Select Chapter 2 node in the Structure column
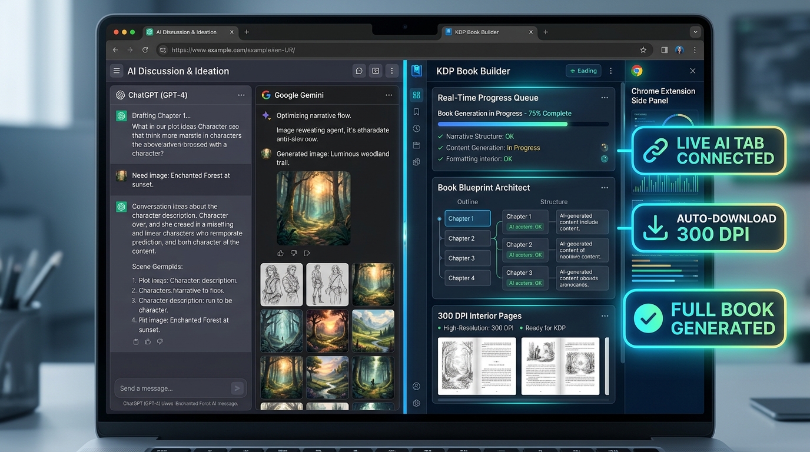The width and height of the screenshot is (810, 452). 525,250
